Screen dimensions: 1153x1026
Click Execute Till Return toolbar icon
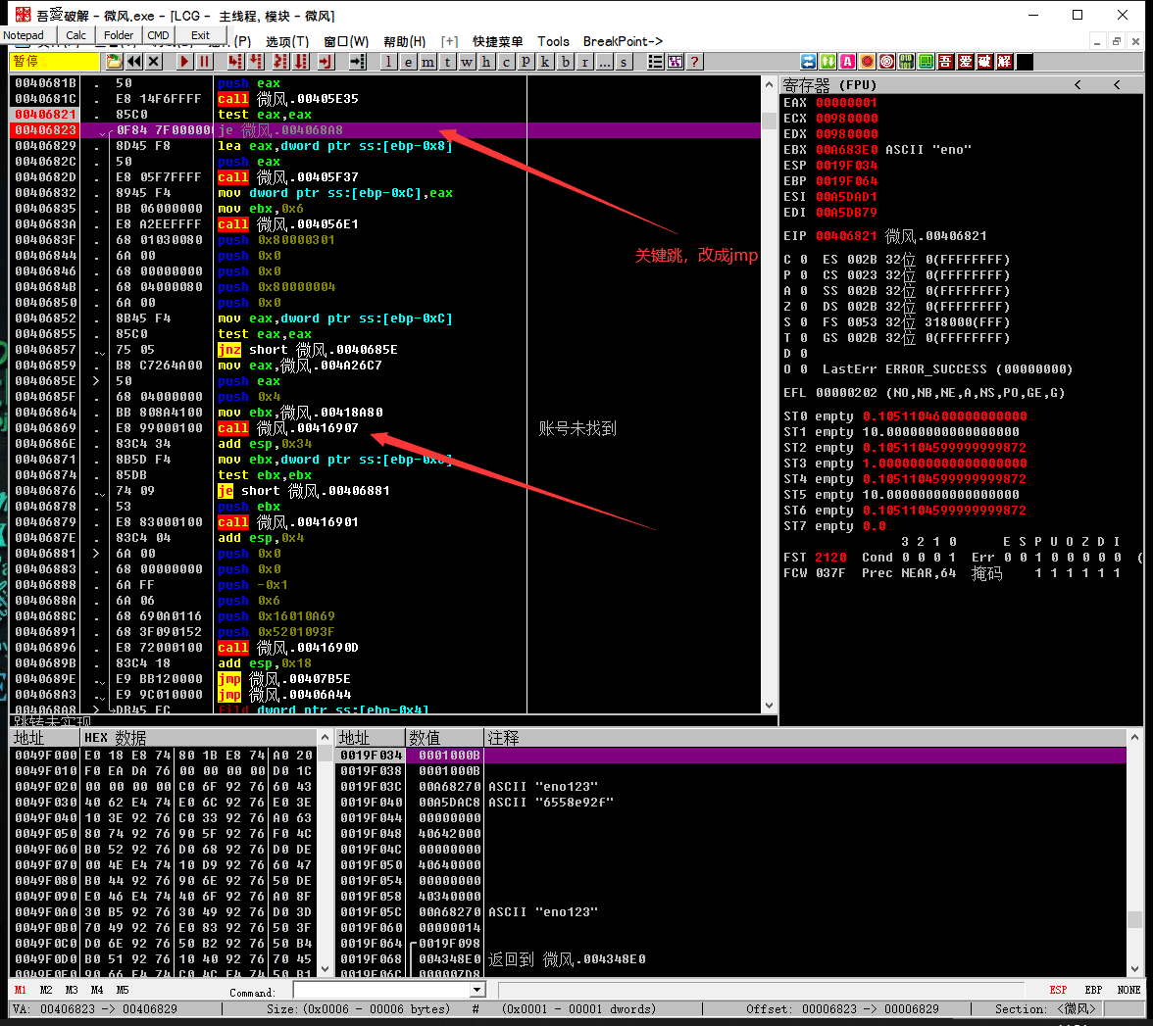tap(326, 62)
